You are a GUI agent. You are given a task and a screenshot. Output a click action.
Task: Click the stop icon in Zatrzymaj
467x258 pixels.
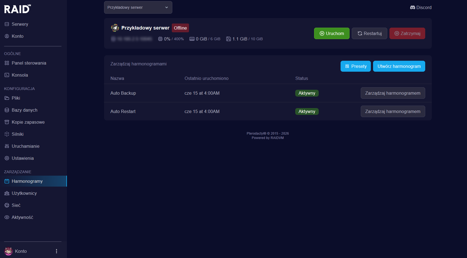tap(397, 33)
